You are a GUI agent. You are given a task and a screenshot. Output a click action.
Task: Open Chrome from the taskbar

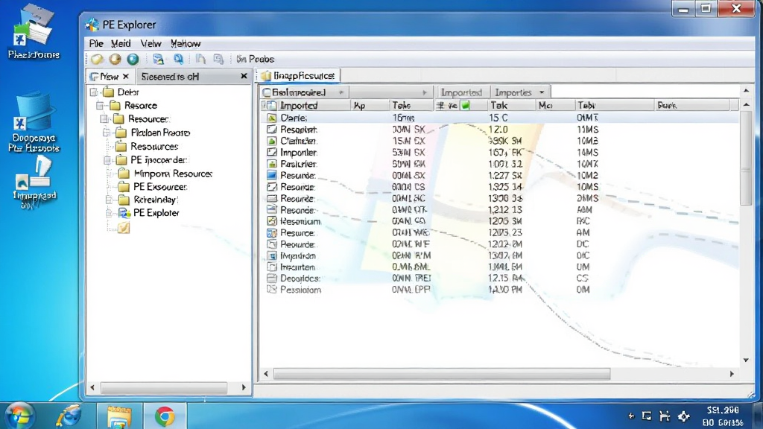coord(165,417)
